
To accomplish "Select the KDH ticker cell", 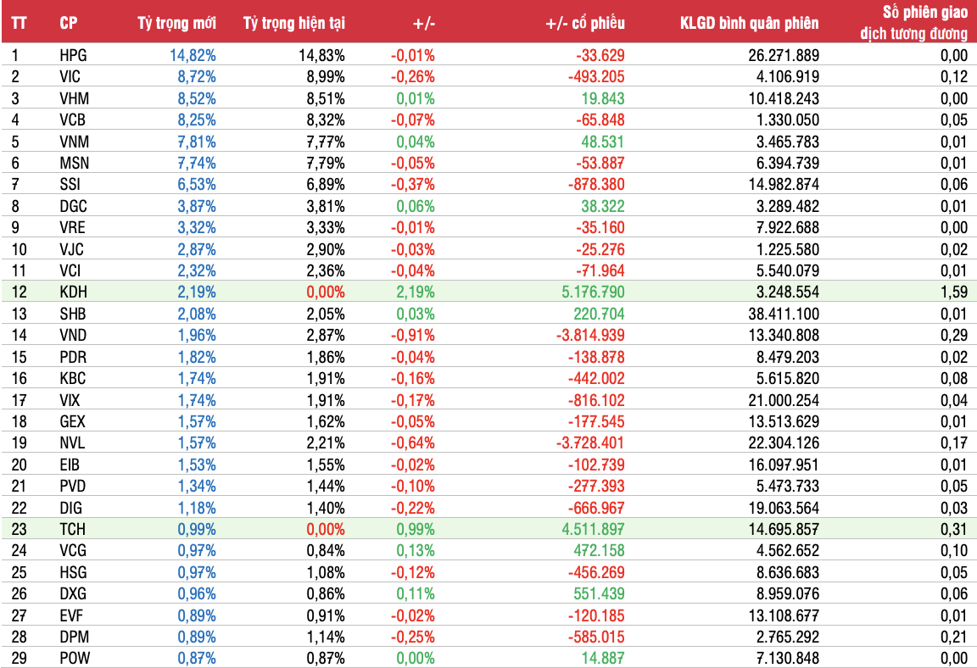I will [x=73, y=292].
